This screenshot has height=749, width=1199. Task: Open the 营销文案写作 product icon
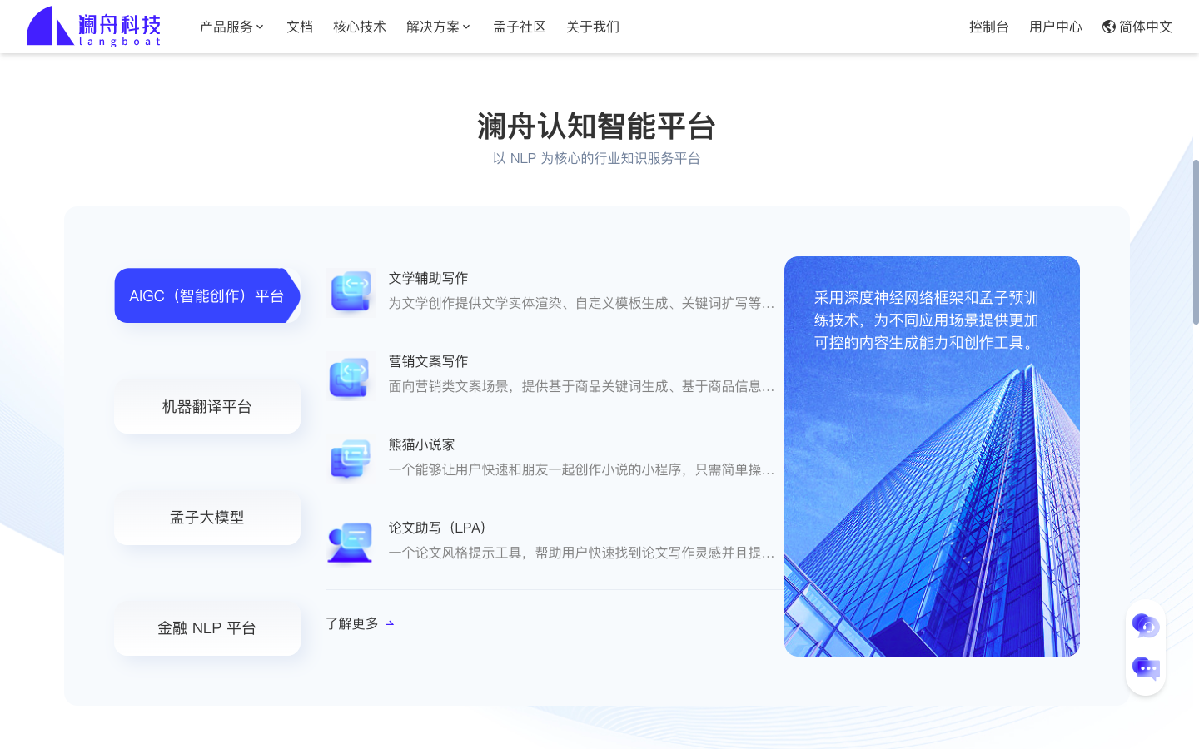[351, 374]
